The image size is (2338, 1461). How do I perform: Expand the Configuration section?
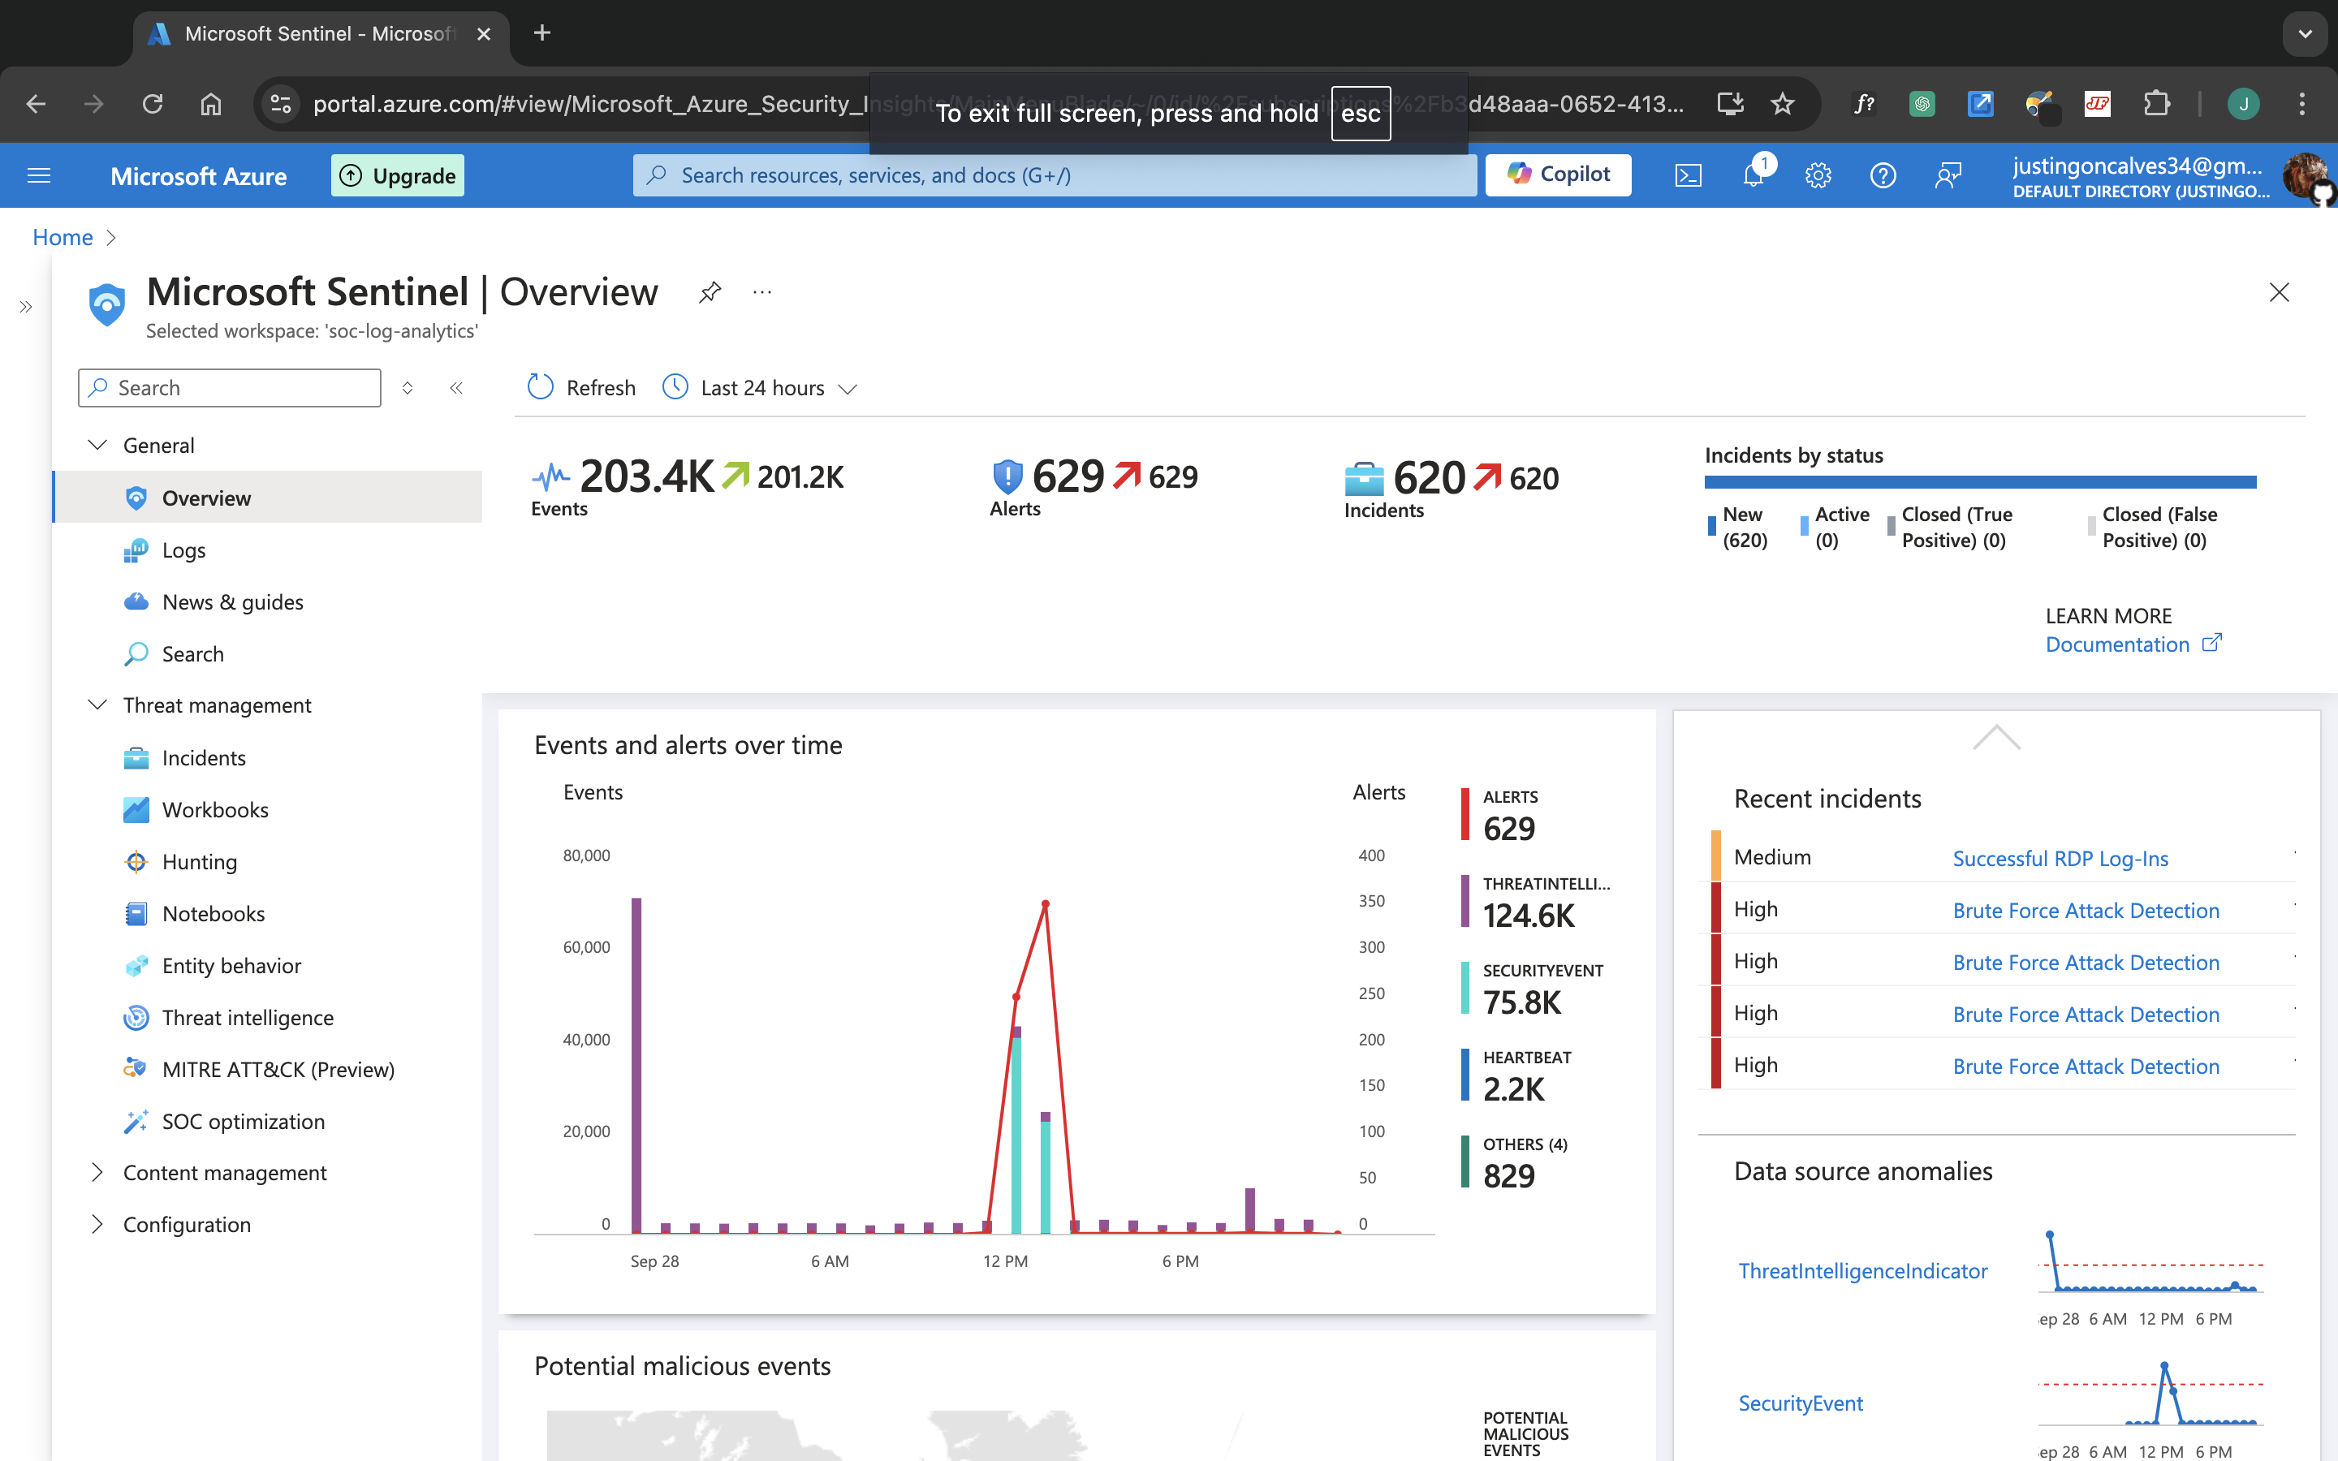[x=97, y=1224]
